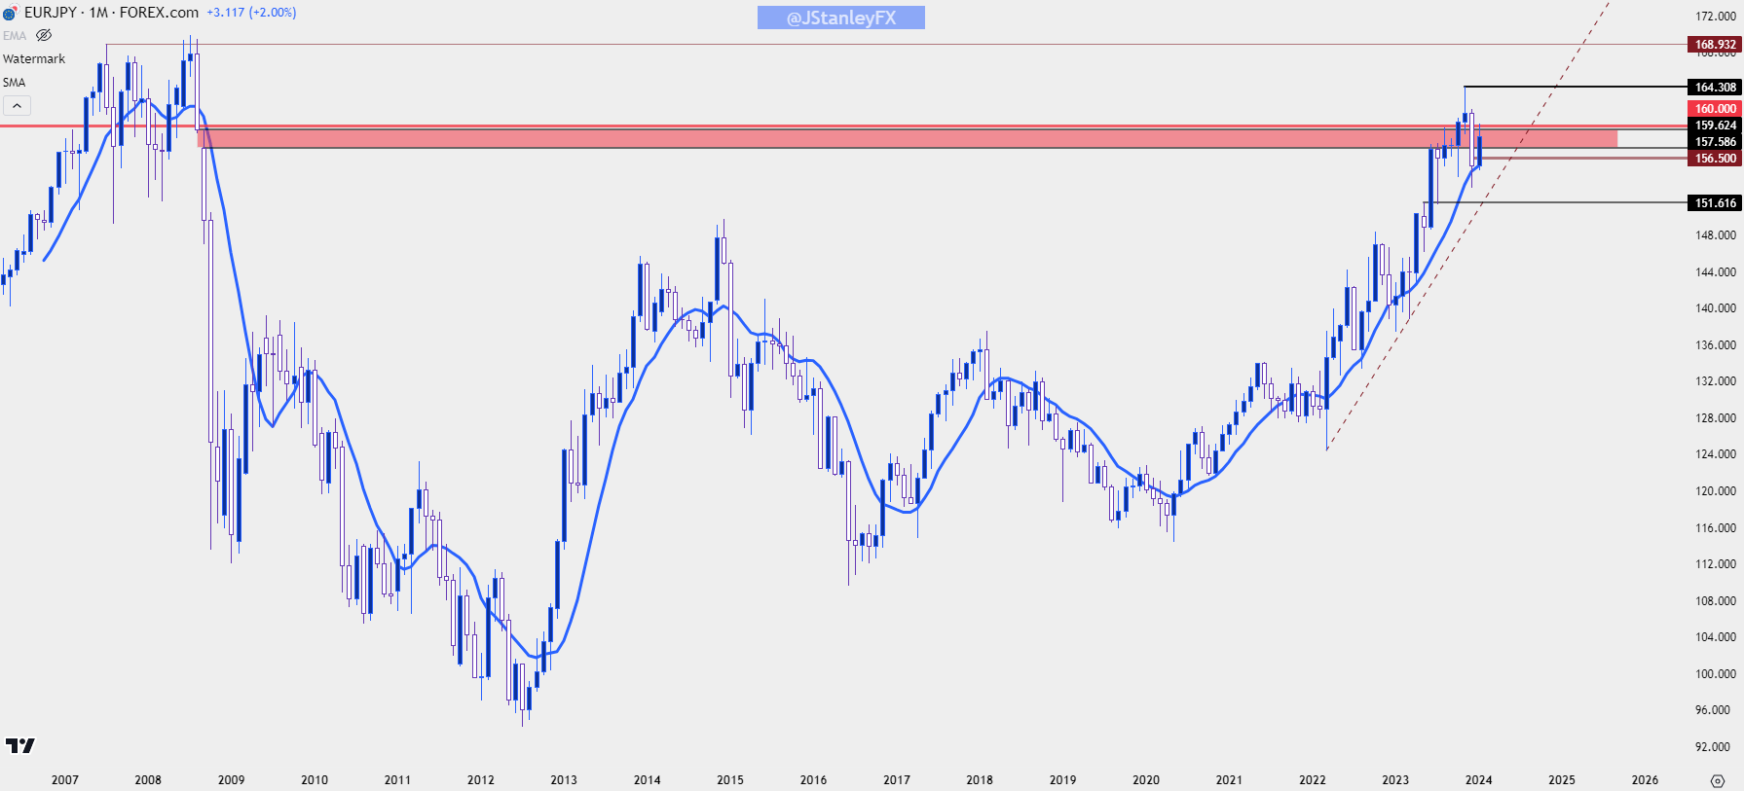Click 2019 on the time axis
Screen dimensions: 1744x791
(x=1063, y=780)
